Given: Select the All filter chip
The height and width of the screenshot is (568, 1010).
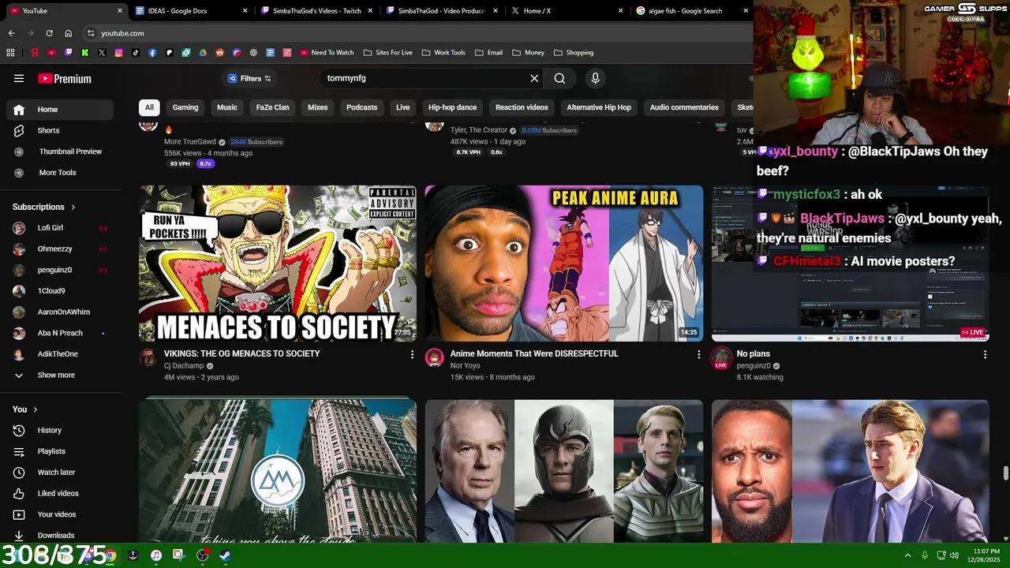Looking at the screenshot, I should point(149,107).
